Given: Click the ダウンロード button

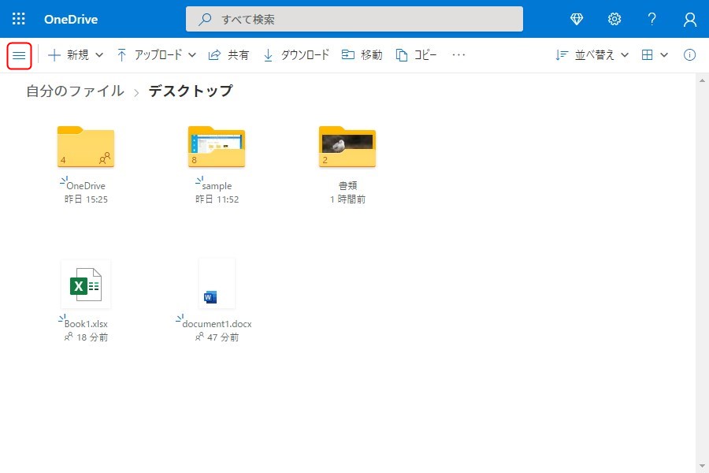Looking at the screenshot, I should coord(296,55).
